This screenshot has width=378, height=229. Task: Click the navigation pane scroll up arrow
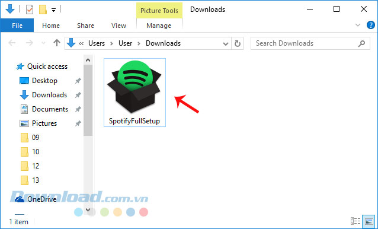(x=88, y=60)
